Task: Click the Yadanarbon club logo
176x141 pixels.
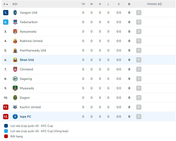Action: 15,22
